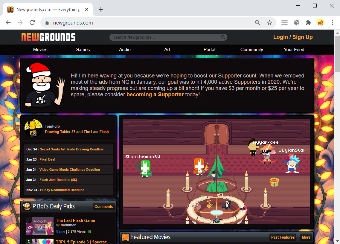Click the Login link
This screenshot has width=340, height=244.
[280, 37]
